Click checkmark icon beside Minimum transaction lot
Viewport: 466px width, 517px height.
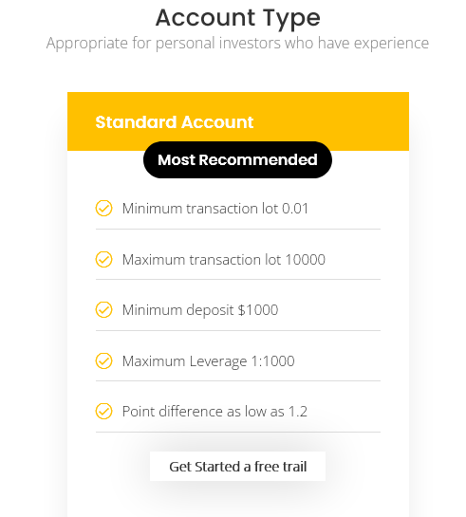[103, 208]
